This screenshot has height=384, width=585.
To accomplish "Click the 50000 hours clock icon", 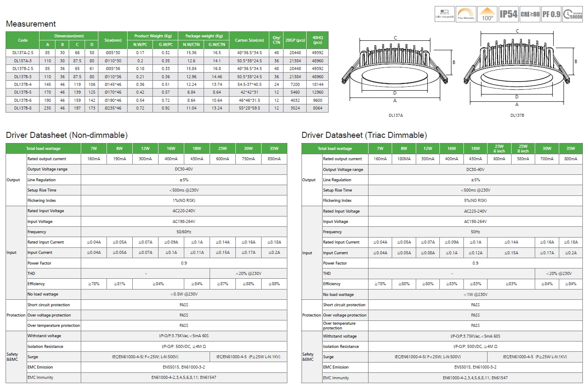I will tap(573, 14).
